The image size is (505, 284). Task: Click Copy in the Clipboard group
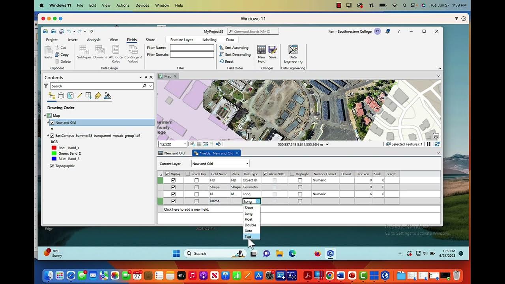click(x=62, y=55)
